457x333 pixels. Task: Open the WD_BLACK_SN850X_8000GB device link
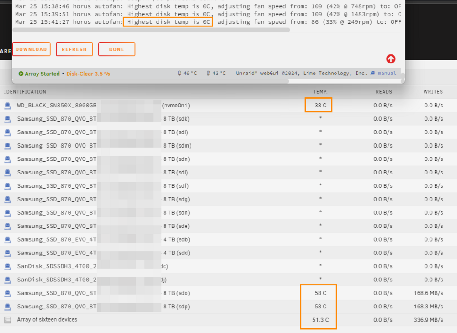click(57, 106)
